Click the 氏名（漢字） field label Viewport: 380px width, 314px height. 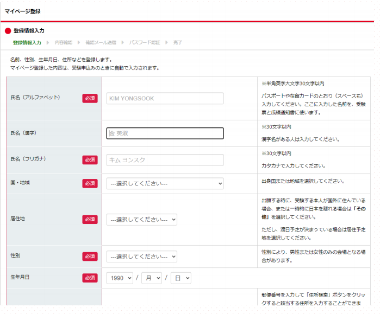(x=23, y=133)
